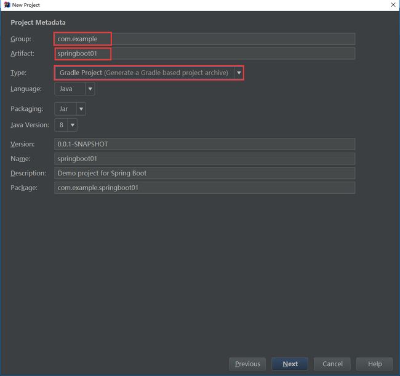Image resolution: width=400 pixels, height=376 pixels.
Task: Click the Java language combo box
Action: [x=74, y=89]
